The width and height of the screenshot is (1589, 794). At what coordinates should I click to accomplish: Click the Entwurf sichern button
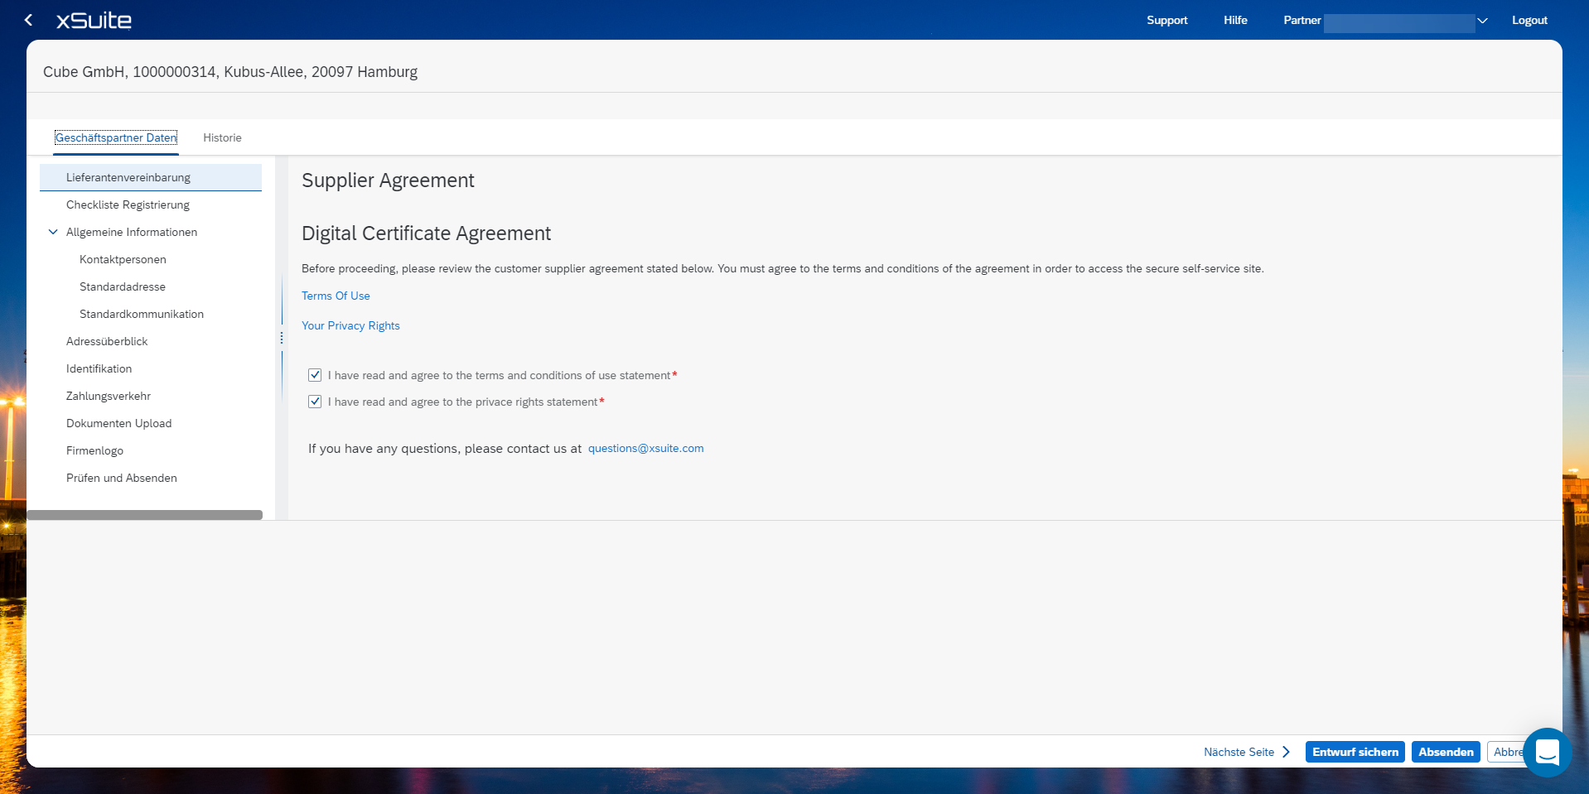(1355, 752)
